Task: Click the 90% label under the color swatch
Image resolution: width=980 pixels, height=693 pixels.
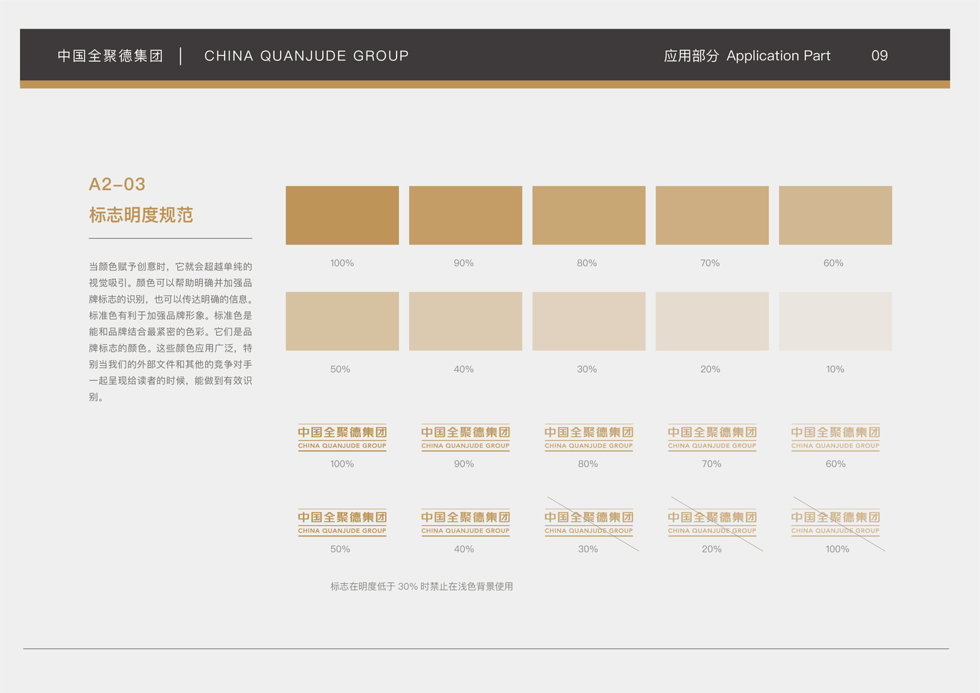Action: point(463,263)
